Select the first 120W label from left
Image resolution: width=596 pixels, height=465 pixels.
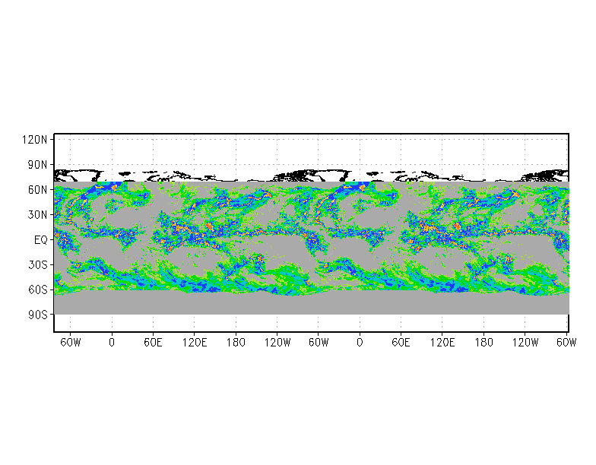click(x=277, y=342)
